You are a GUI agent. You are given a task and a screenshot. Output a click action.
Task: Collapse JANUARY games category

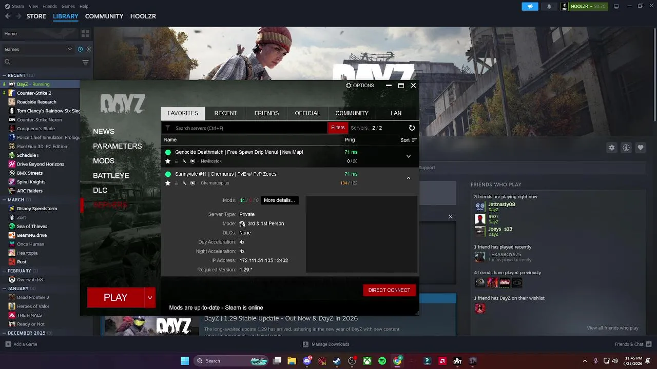[x=4, y=289]
